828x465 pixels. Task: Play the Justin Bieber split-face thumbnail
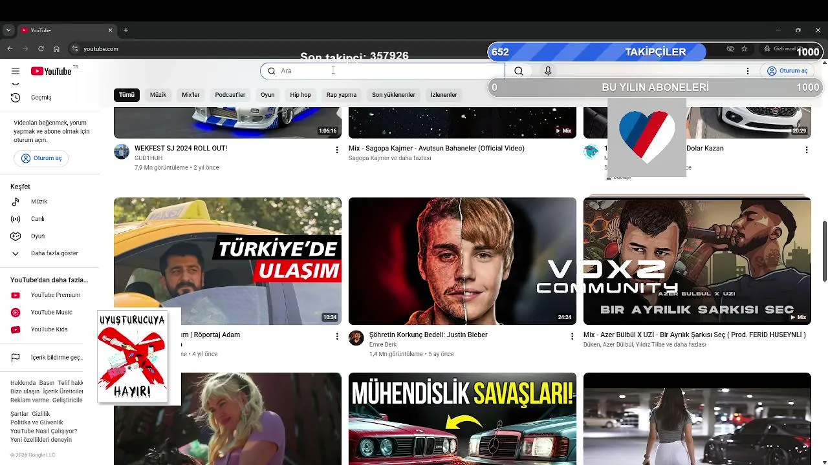(x=463, y=261)
